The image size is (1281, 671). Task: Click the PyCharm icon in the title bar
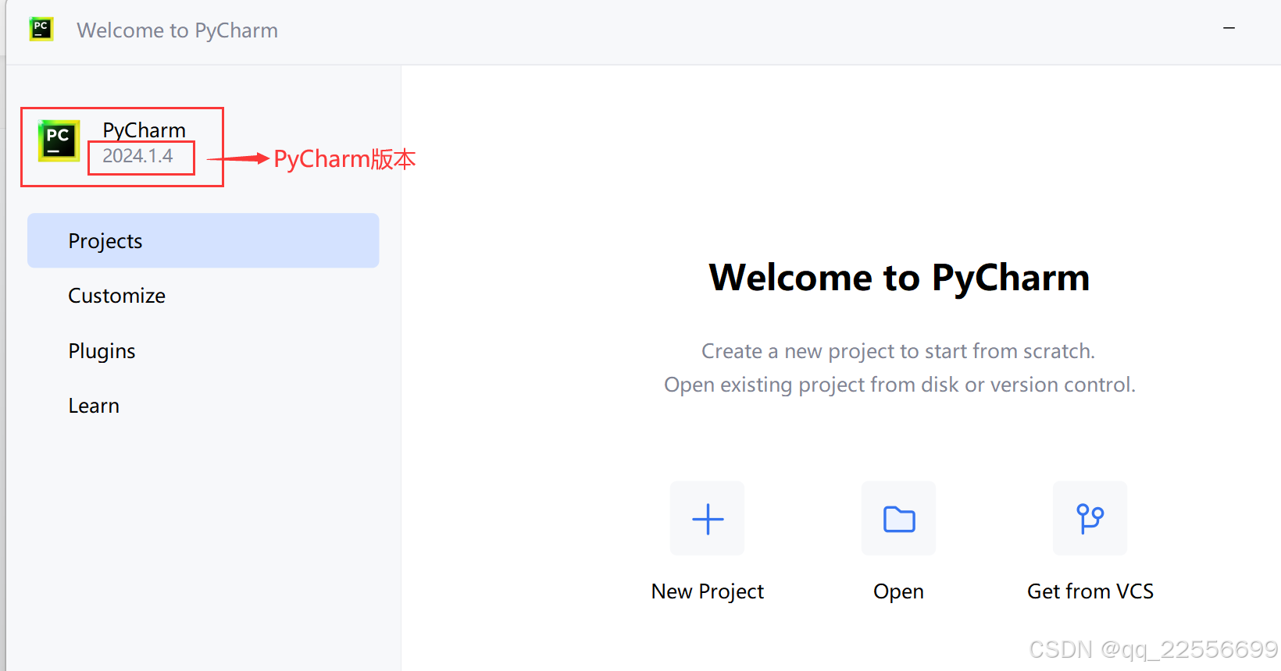(41, 30)
